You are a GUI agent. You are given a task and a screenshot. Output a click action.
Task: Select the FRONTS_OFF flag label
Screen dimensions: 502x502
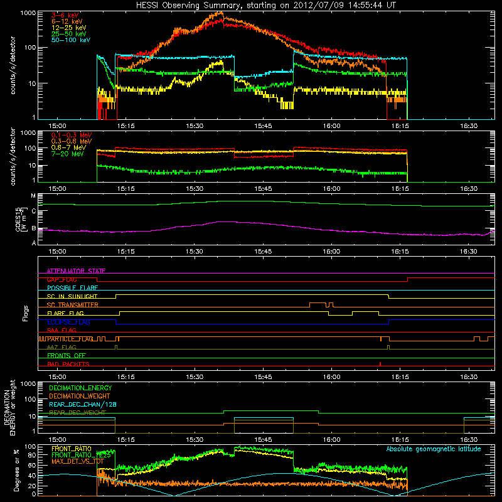pyautogui.click(x=67, y=356)
